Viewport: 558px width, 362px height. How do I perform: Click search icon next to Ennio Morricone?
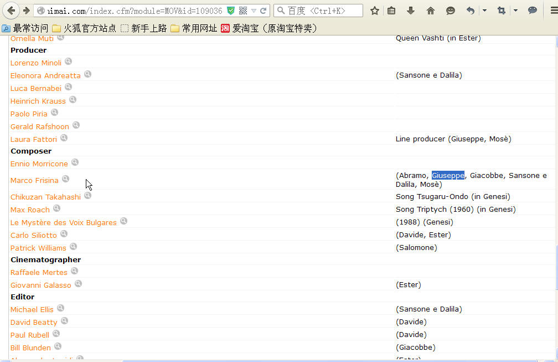click(x=75, y=162)
